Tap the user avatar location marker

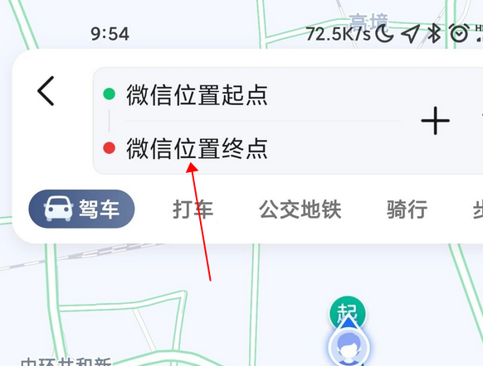(348, 347)
